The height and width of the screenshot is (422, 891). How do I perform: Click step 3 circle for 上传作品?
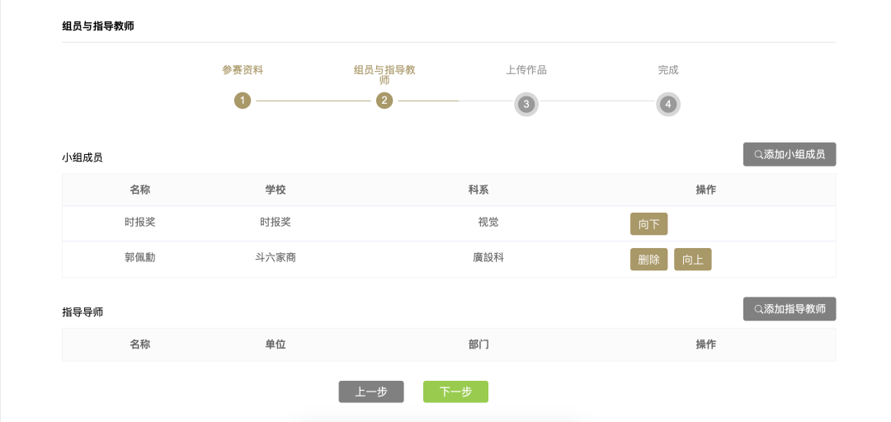pos(526,105)
